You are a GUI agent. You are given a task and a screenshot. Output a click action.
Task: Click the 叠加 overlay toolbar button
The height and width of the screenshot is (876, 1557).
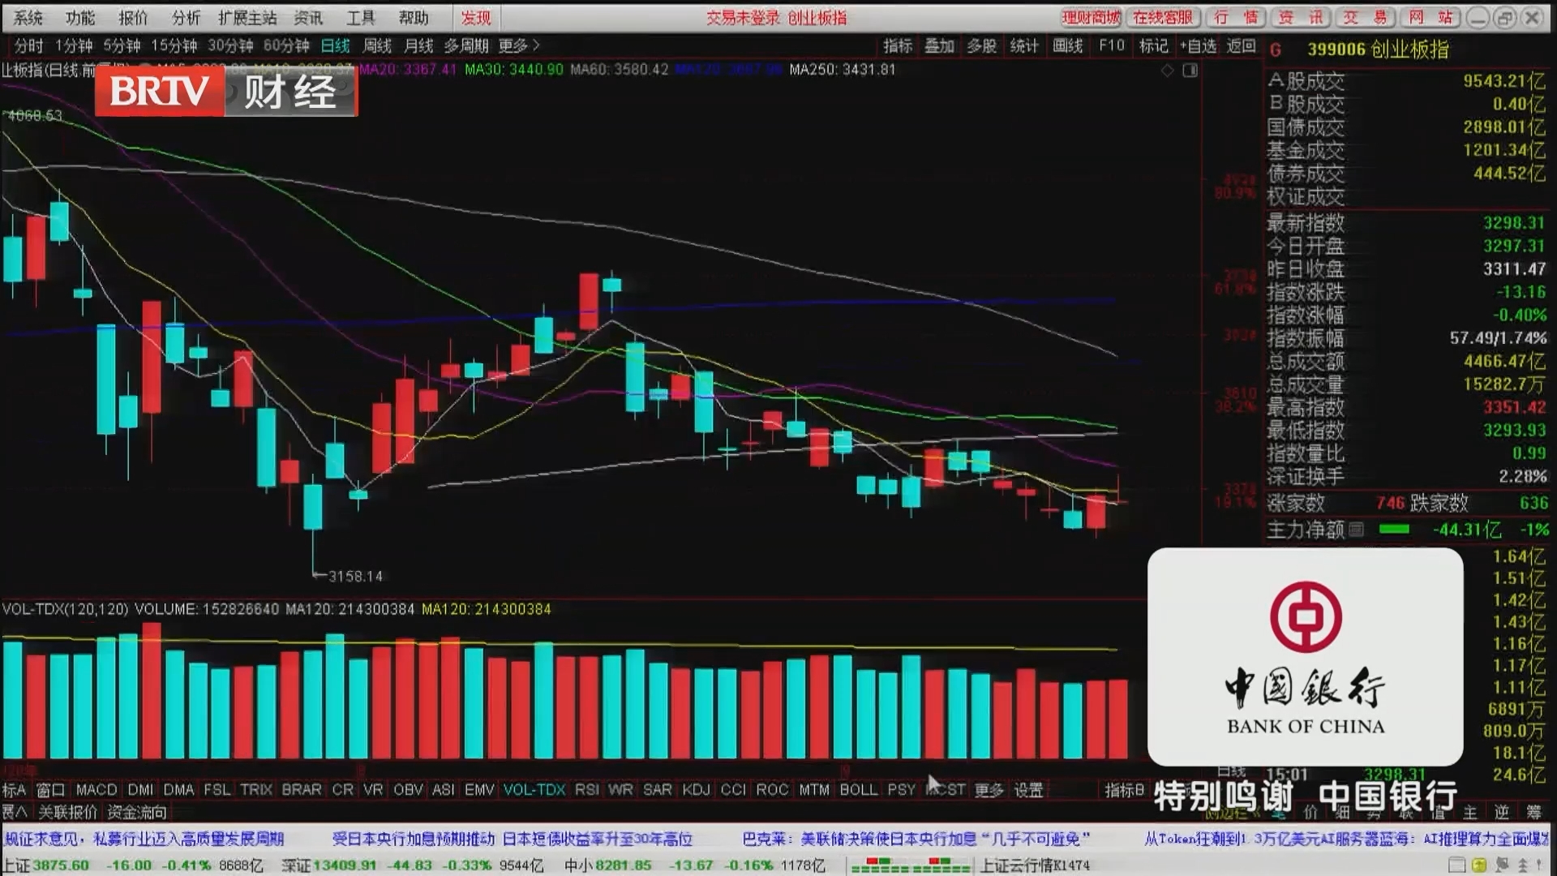[940, 46]
